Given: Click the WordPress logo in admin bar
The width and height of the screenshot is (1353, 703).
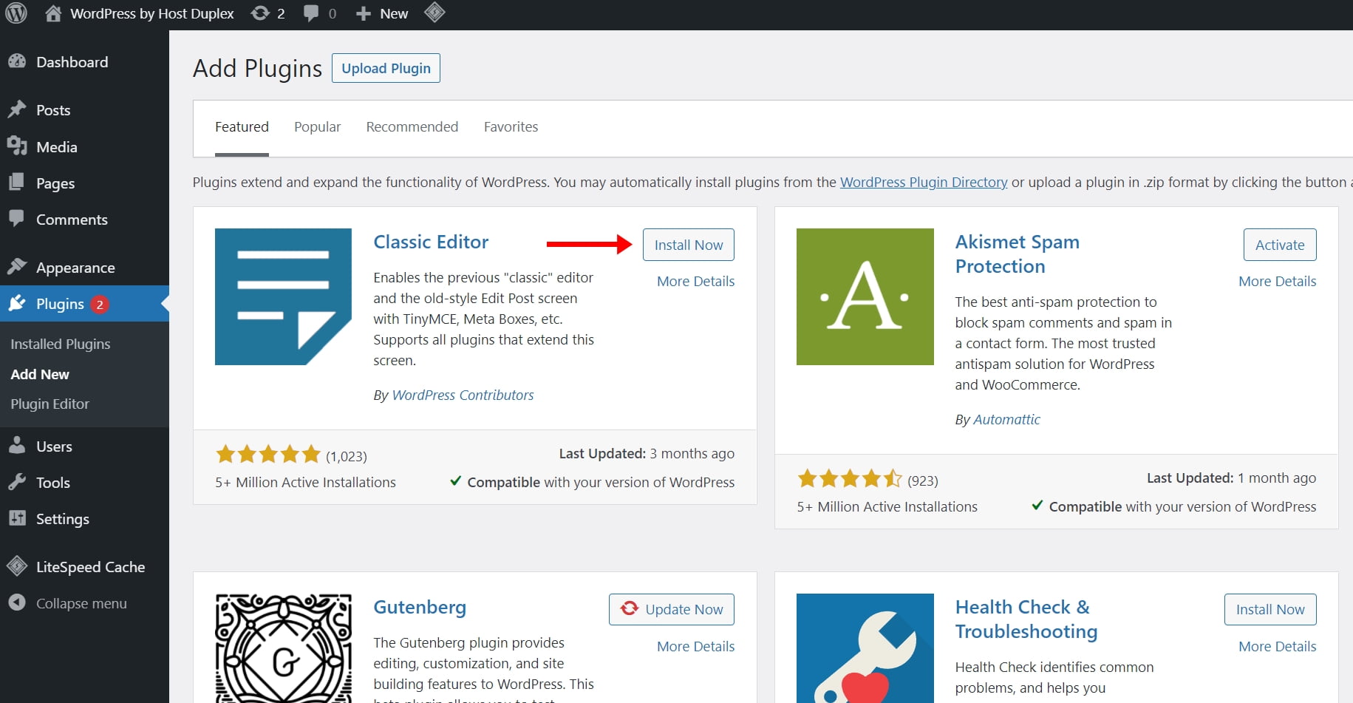Looking at the screenshot, I should point(16,13).
